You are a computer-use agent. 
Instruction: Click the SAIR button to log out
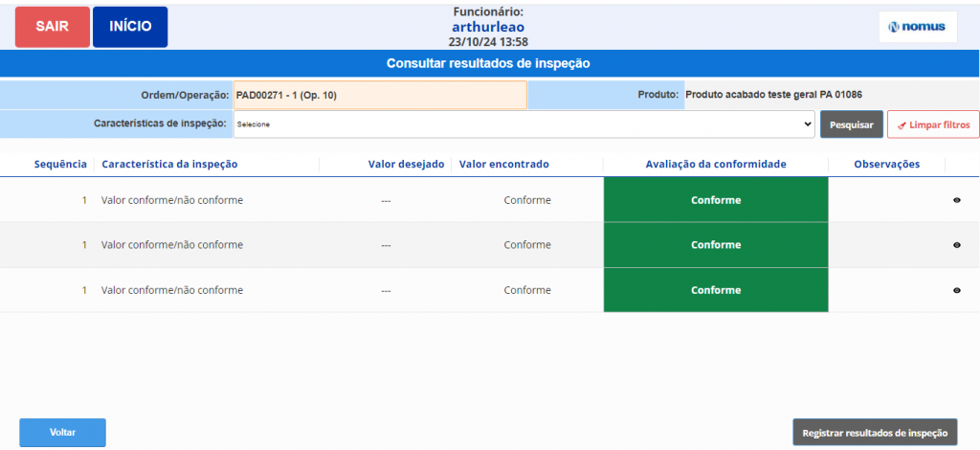(53, 27)
